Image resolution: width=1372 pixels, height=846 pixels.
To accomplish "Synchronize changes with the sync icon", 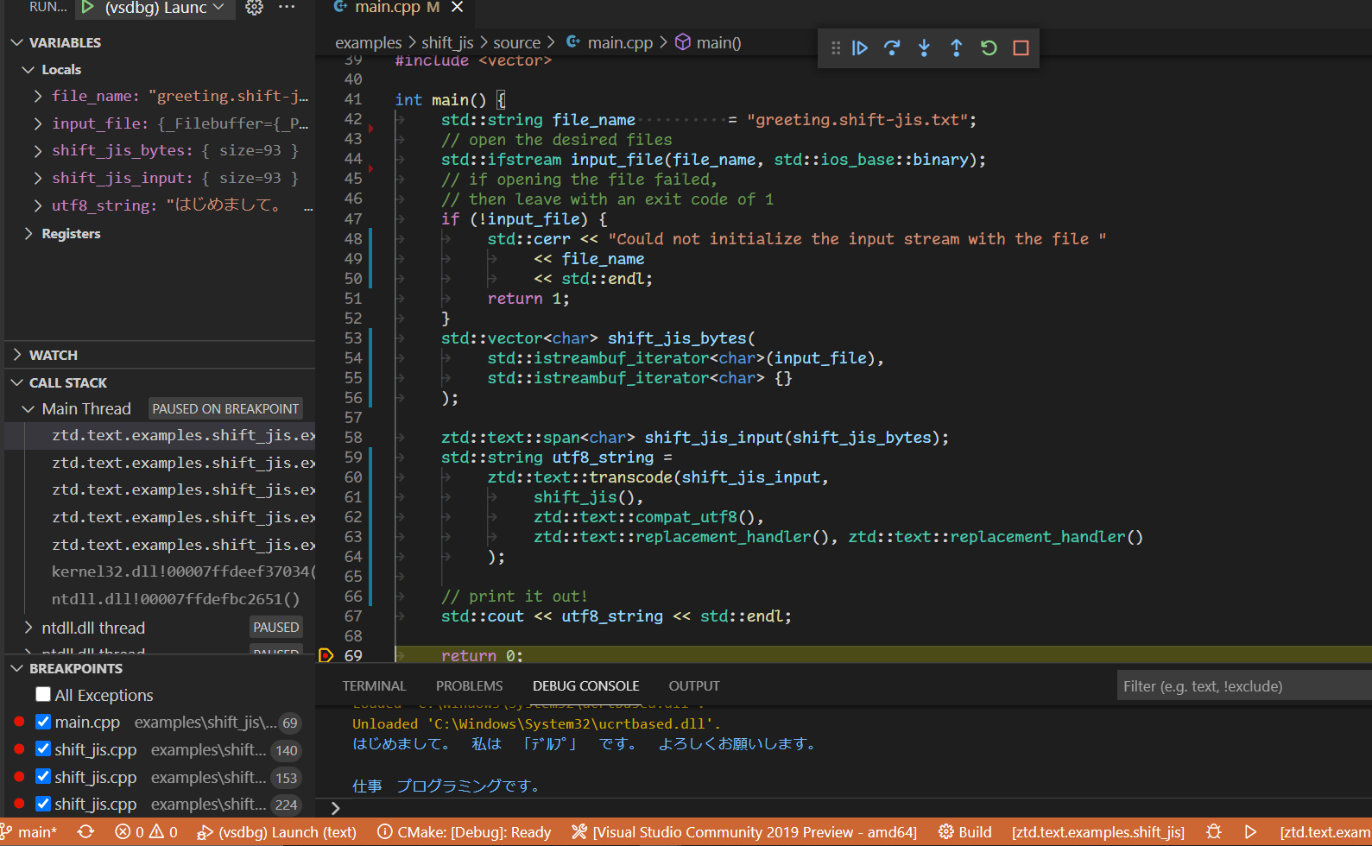I will tap(85, 832).
